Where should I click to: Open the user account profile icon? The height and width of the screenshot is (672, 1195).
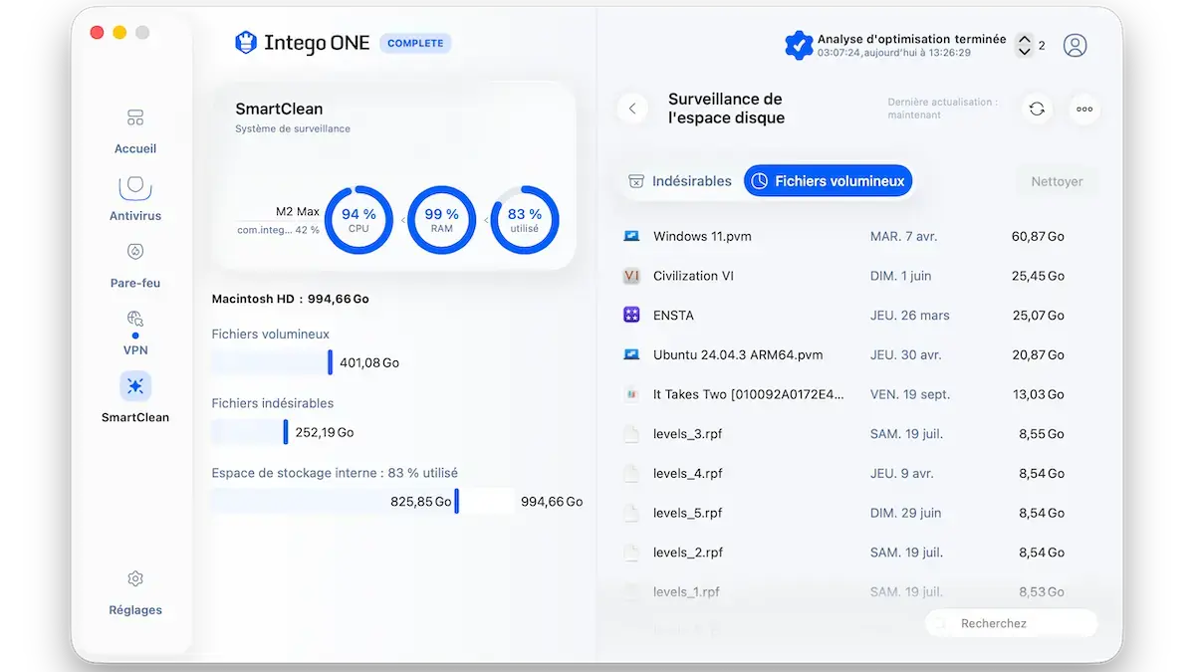coord(1075,45)
